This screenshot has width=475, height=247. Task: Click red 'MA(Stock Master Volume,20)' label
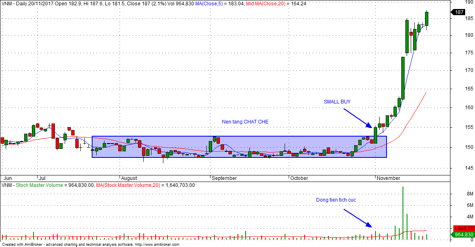pos(128,185)
